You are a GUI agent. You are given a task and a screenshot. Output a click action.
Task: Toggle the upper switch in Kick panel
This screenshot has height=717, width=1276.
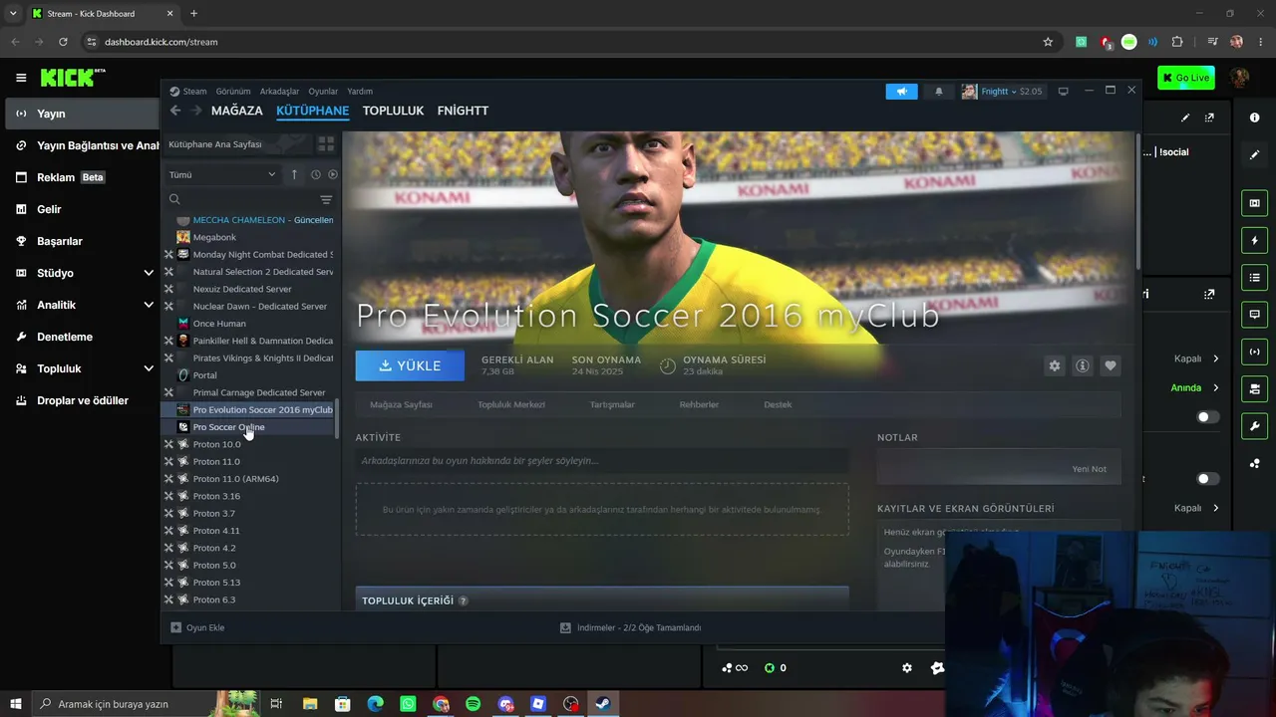click(1207, 417)
